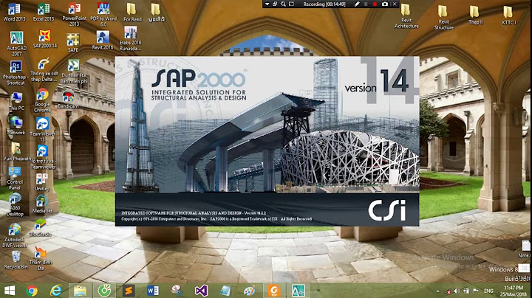Open File Explorer from the taskbar
This screenshot has width=532, height=298.
[x=80, y=291]
